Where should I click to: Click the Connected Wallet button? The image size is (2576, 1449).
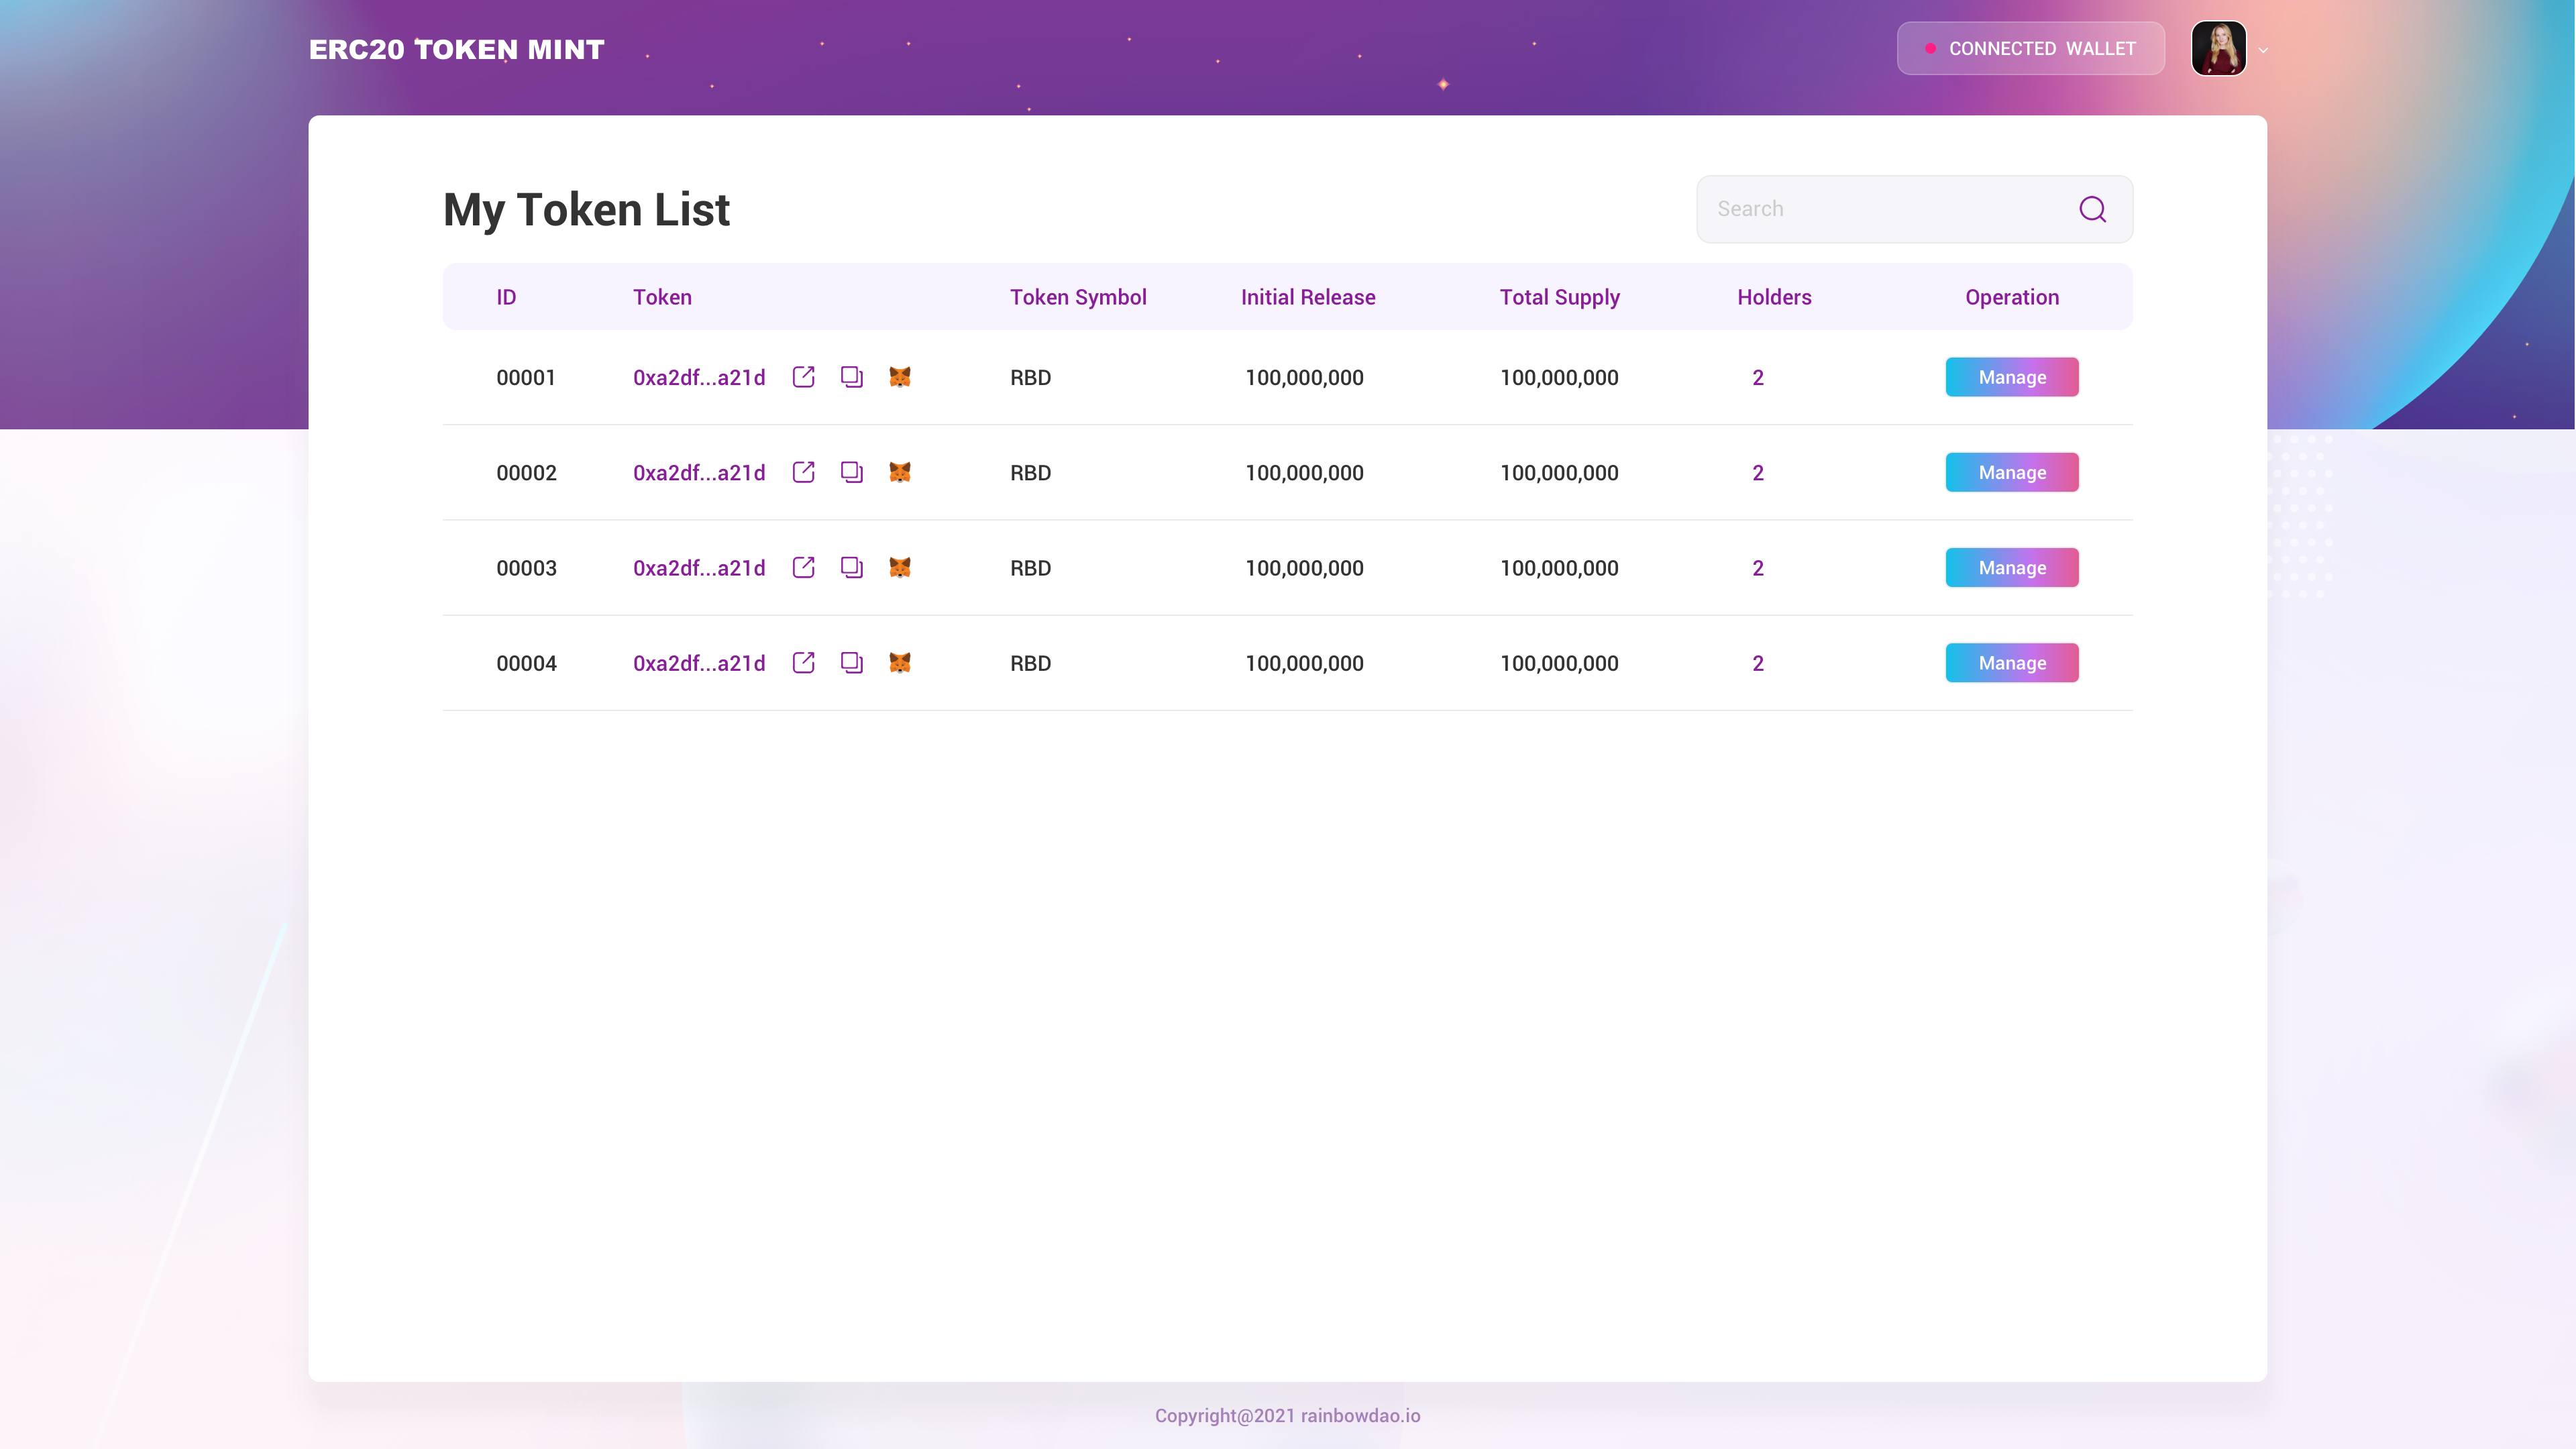(2030, 48)
